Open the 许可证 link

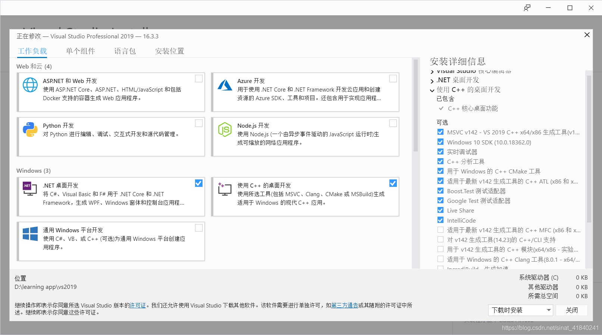pos(138,305)
